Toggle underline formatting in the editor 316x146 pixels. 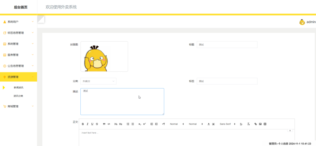click(x=92, y=124)
